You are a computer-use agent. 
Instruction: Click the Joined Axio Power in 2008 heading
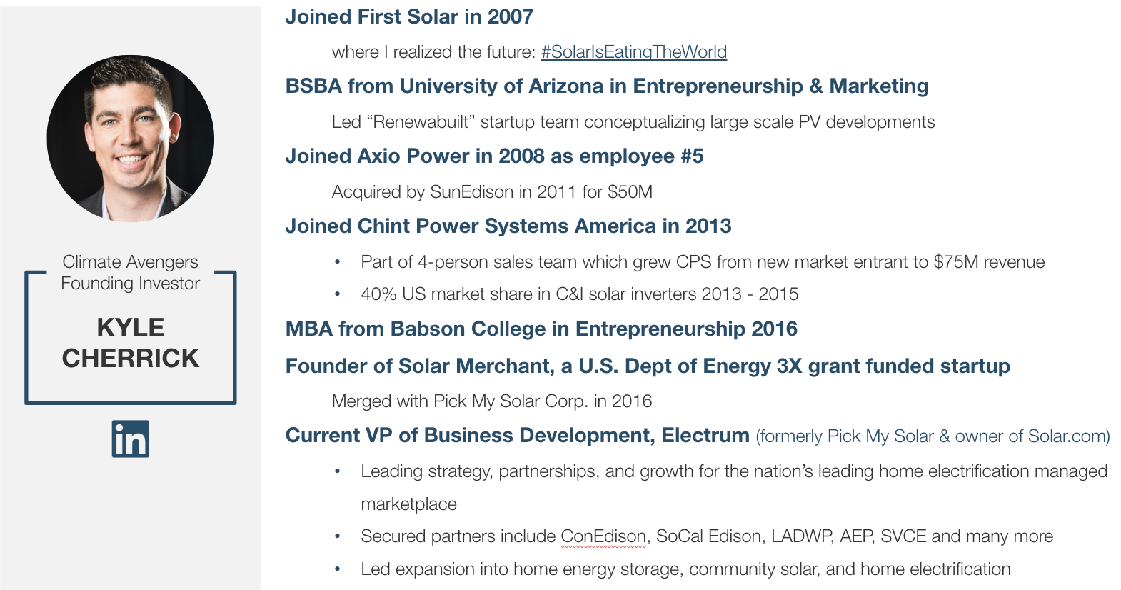click(494, 156)
